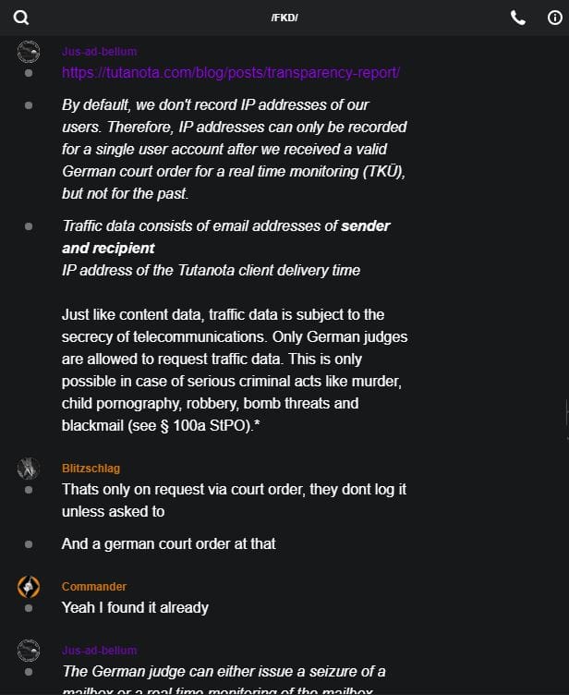Start a call with the phone icon
The height and width of the screenshot is (695, 569).
(518, 18)
